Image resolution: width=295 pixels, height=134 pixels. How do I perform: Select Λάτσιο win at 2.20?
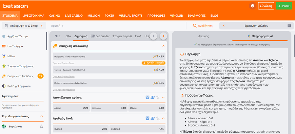71,108
